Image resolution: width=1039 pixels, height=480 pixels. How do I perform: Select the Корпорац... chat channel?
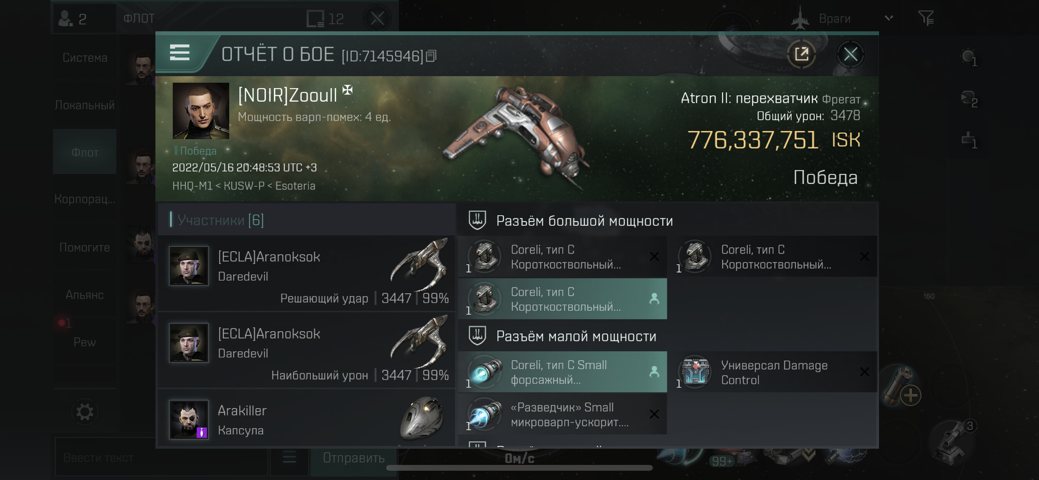tap(85, 199)
